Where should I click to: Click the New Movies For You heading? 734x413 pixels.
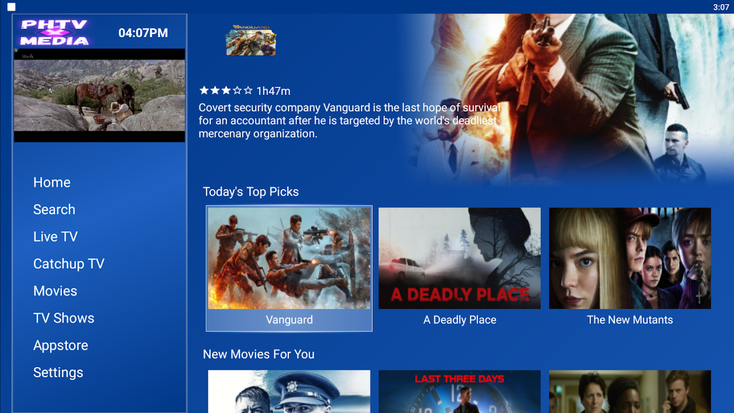259,354
